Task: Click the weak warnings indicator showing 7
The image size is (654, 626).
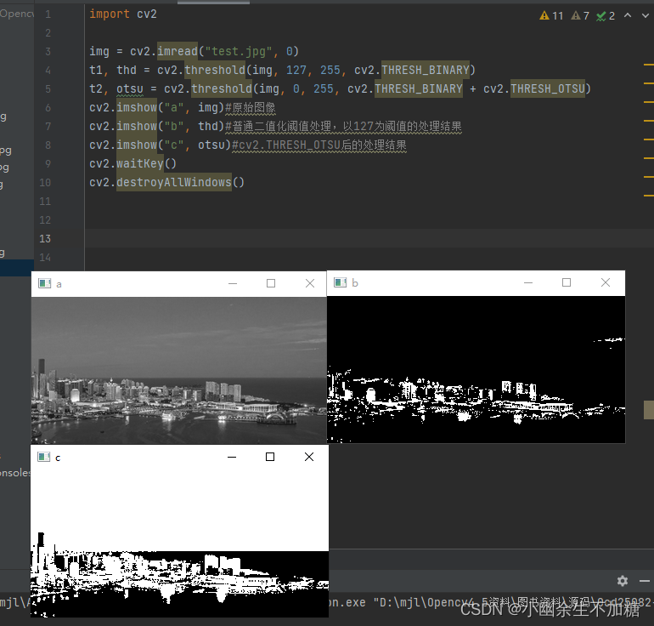Action: click(580, 16)
